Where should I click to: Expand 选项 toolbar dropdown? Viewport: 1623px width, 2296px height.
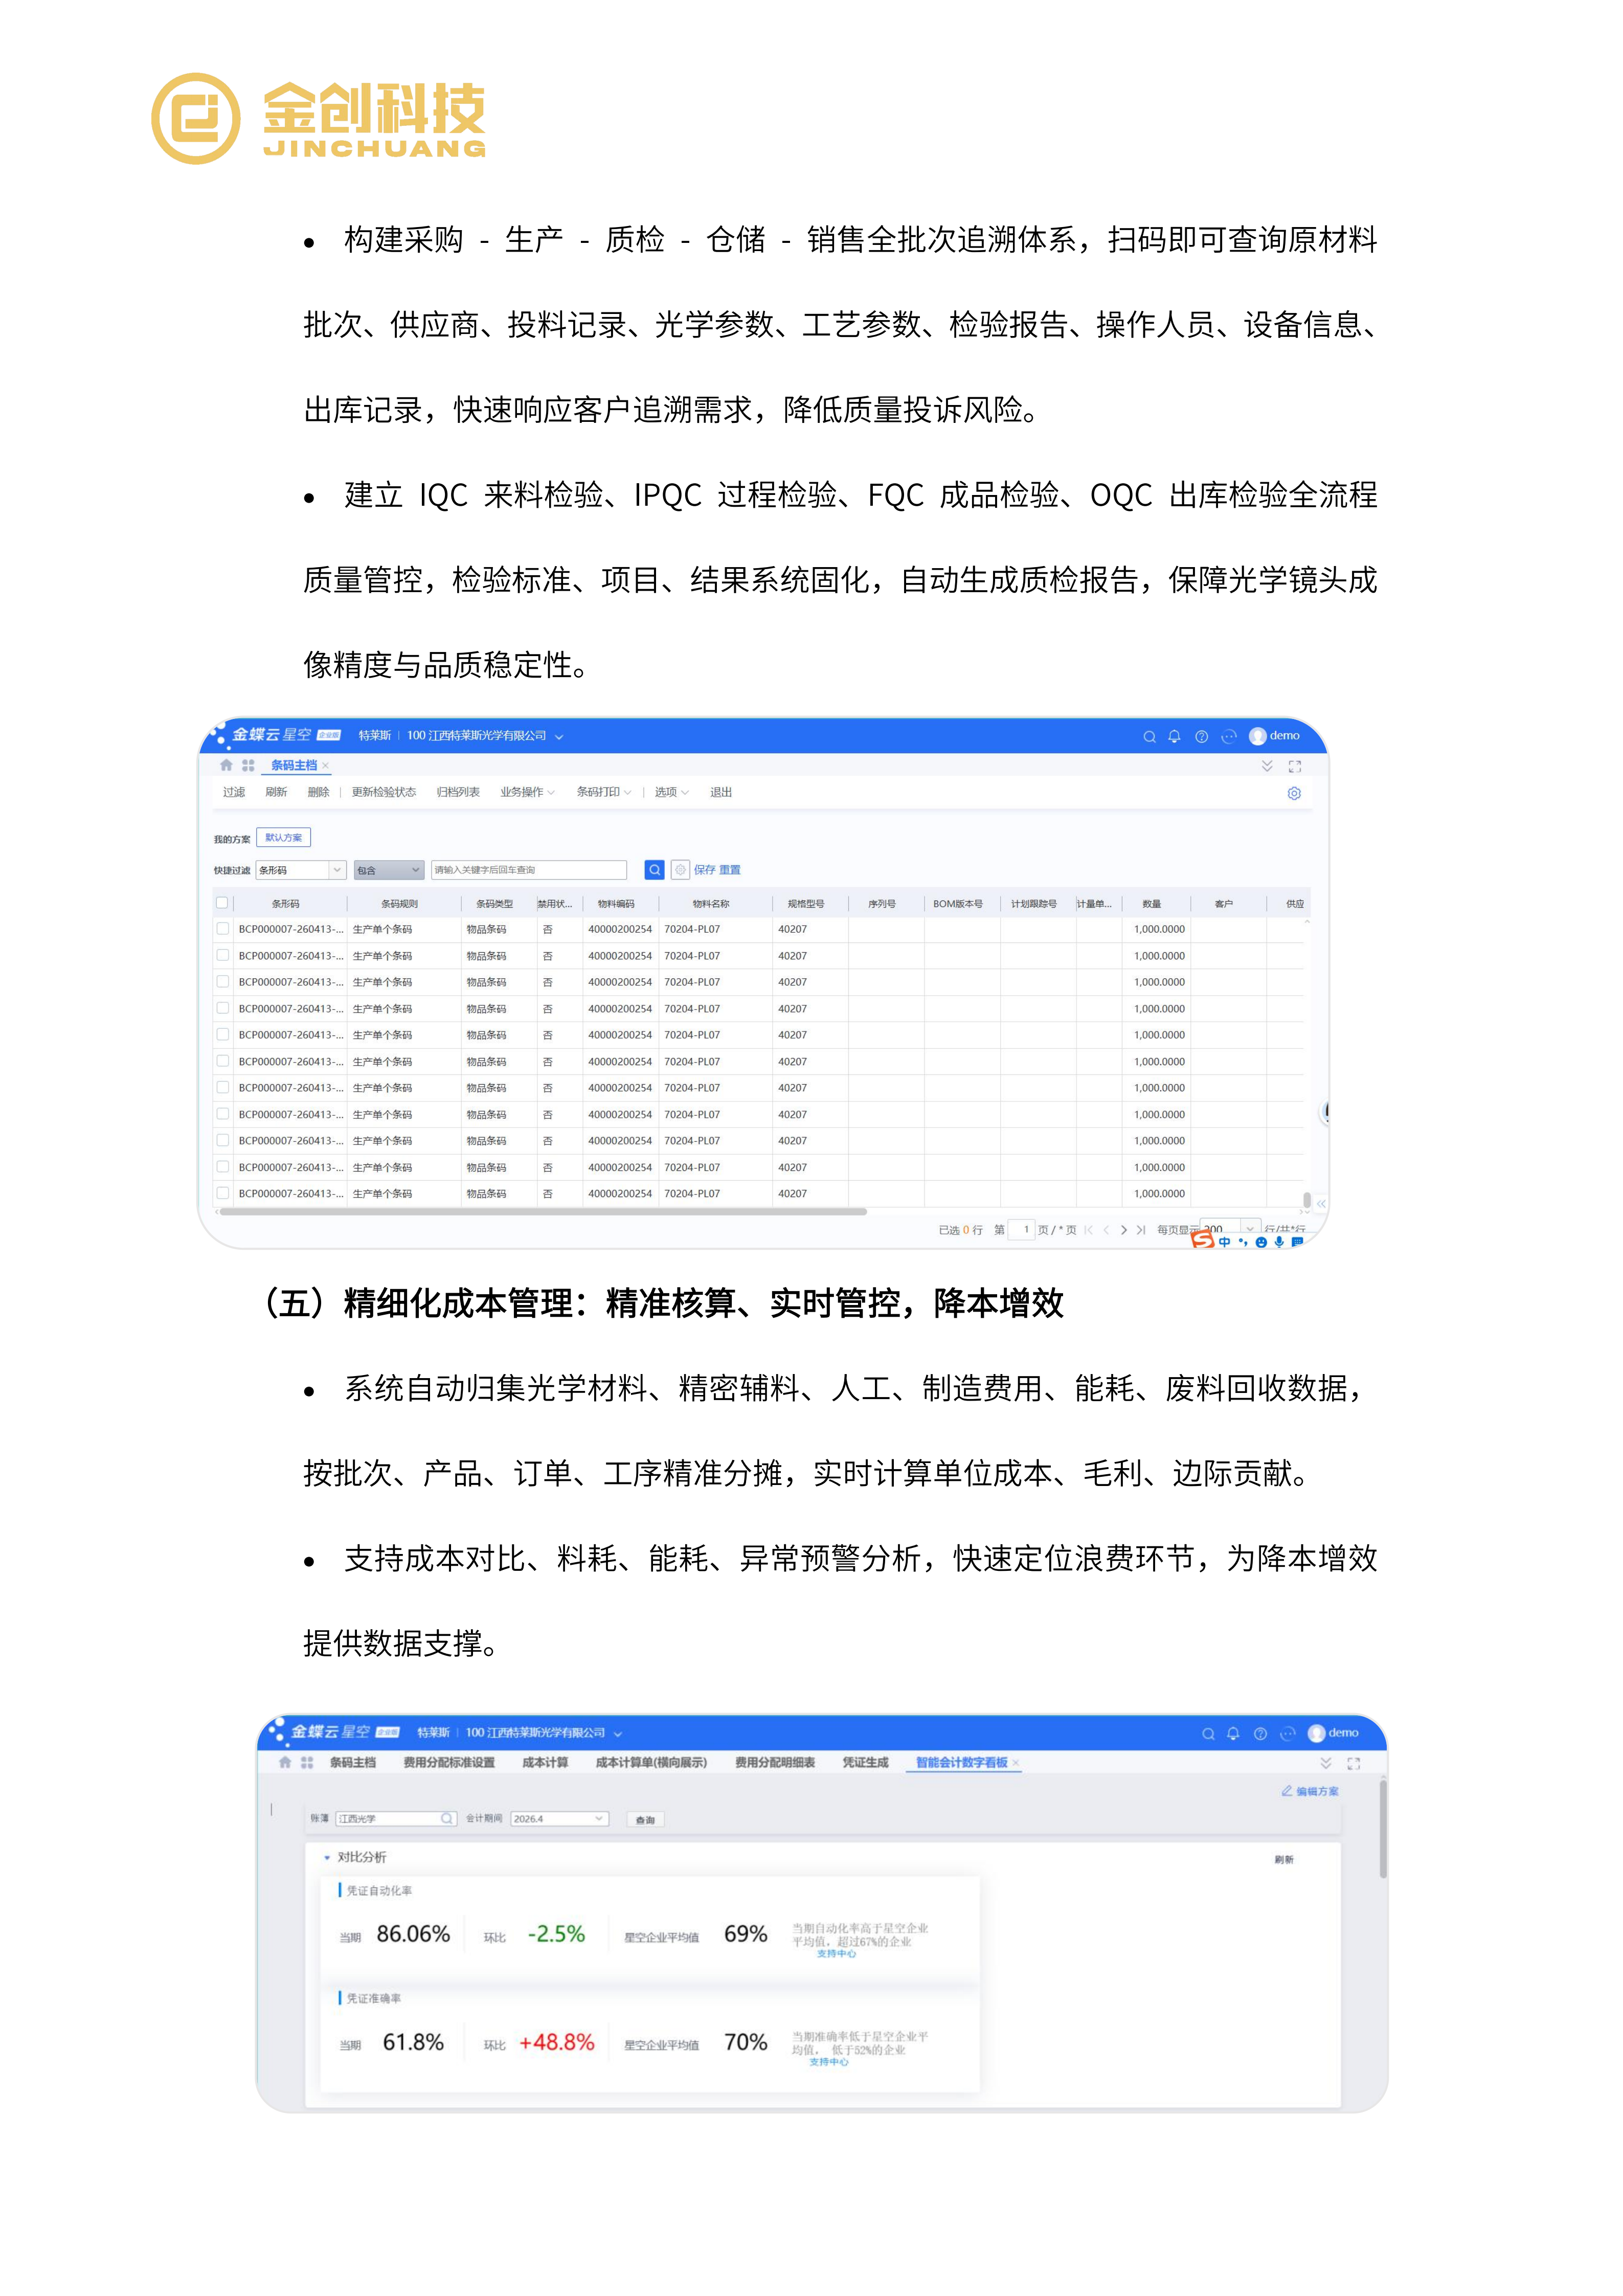pos(671,792)
